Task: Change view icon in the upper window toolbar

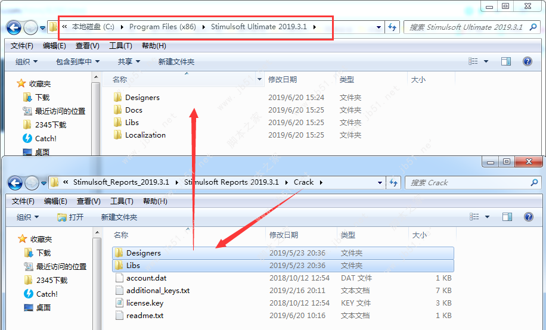Action: click(473, 61)
